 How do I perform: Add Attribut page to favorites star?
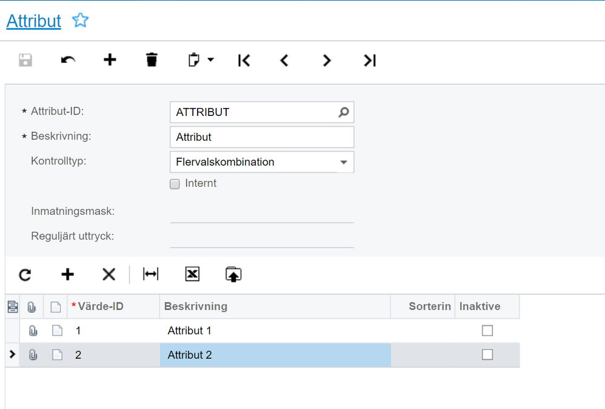(80, 21)
